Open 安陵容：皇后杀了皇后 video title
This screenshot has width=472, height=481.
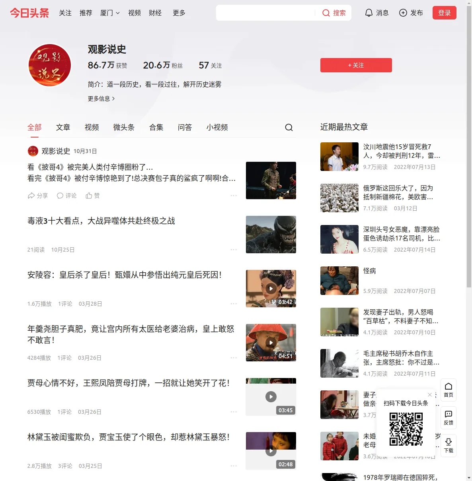125,275
